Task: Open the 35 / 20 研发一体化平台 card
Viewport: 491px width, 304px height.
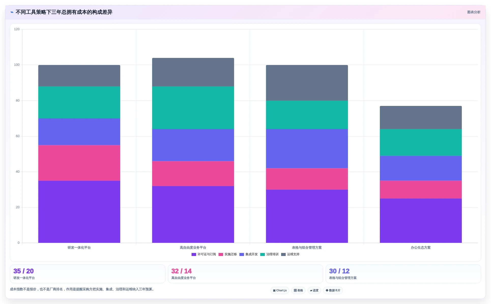Action: click(88, 274)
